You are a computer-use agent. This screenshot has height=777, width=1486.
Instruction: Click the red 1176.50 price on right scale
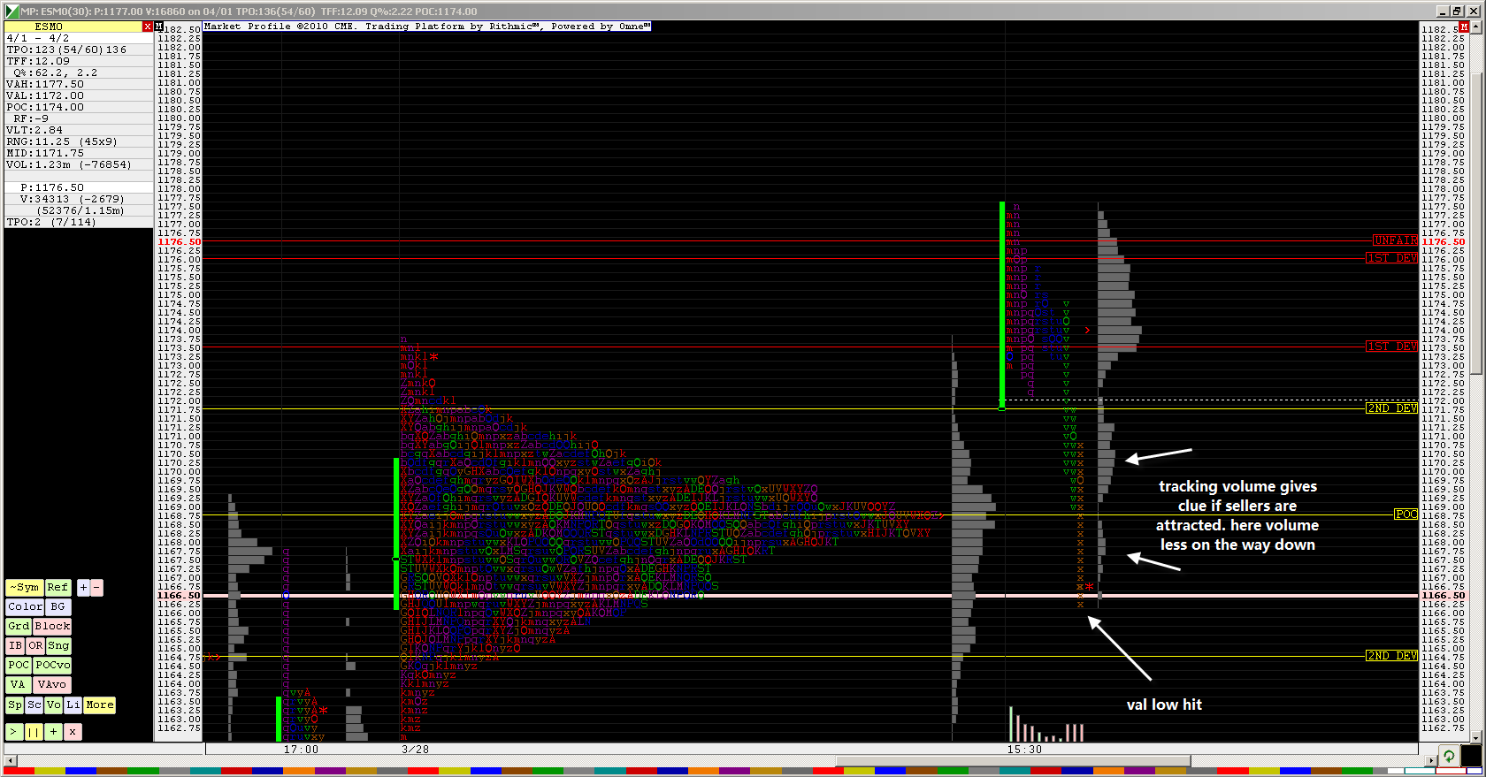click(x=1443, y=242)
